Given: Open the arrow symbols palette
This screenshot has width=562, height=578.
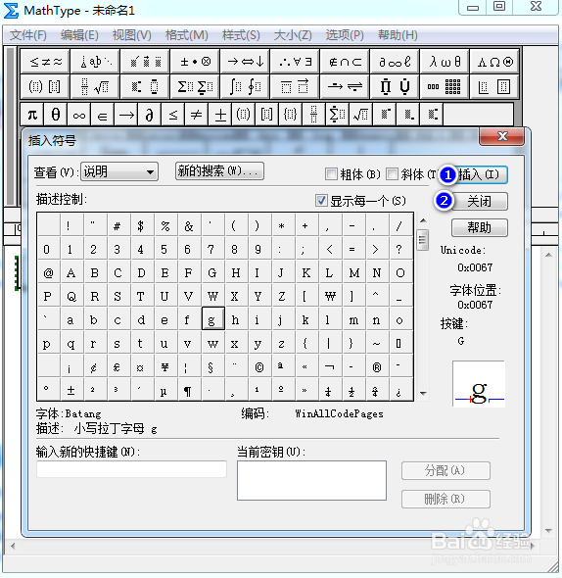Looking at the screenshot, I should point(246,62).
